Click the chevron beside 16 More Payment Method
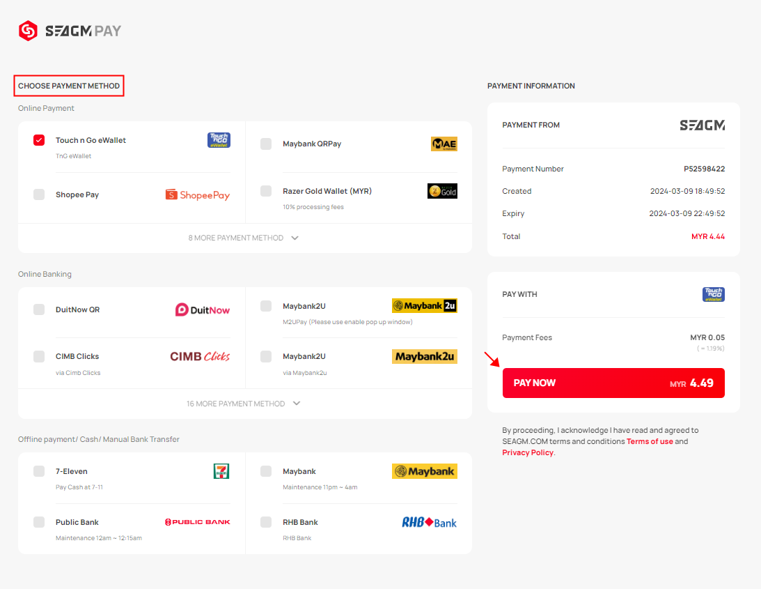 coord(297,404)
